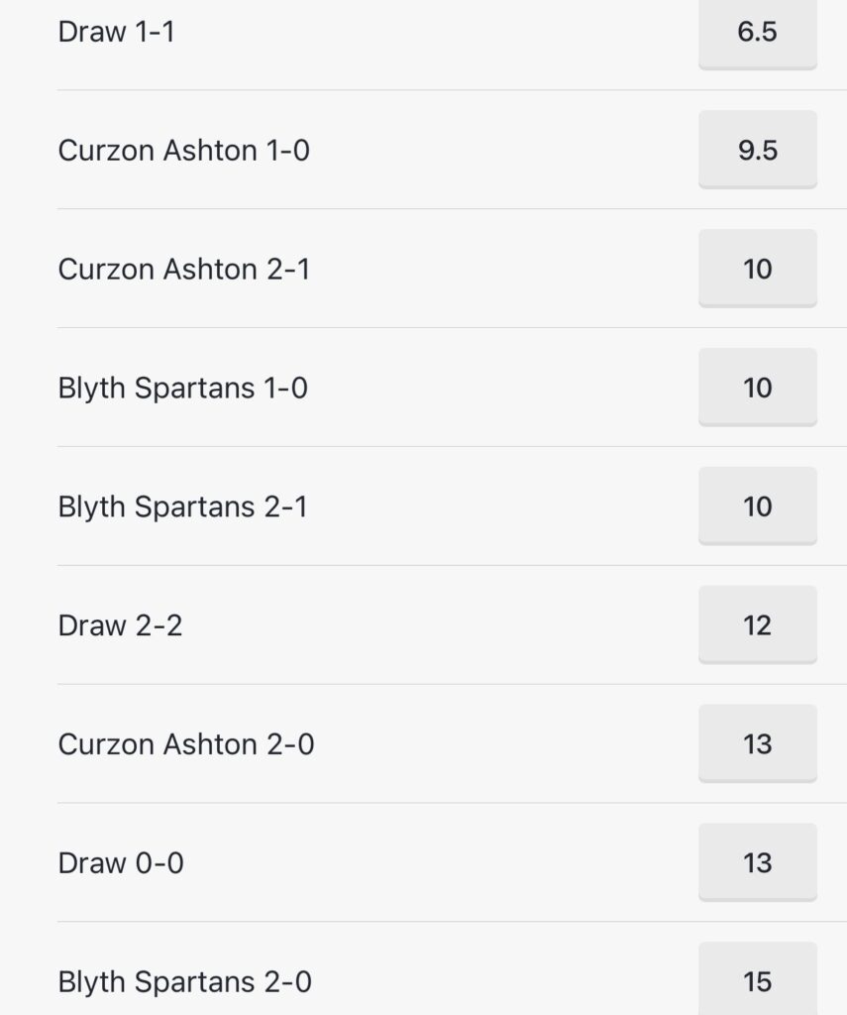
Task: Tap Curzon Ashton 2-0 odds of 13
Action: point(758,743)
